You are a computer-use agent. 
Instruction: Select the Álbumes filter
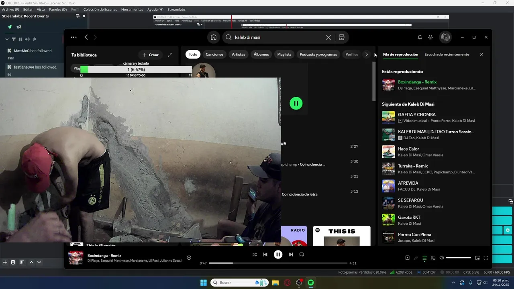pos(261,54)
